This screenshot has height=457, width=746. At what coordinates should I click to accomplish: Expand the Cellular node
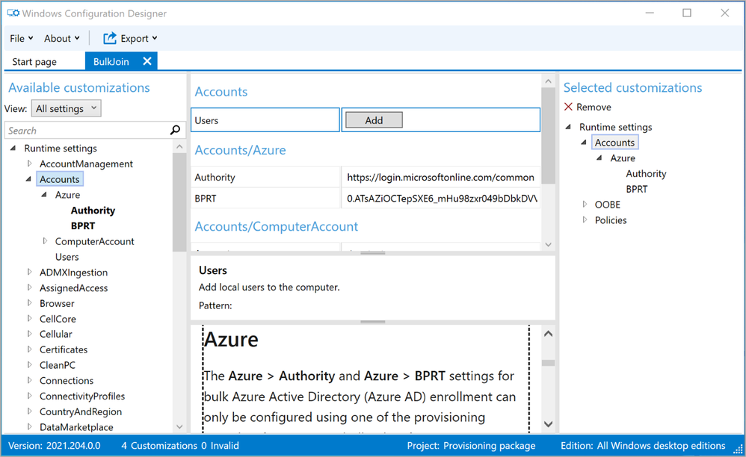(x=29, y=334)
